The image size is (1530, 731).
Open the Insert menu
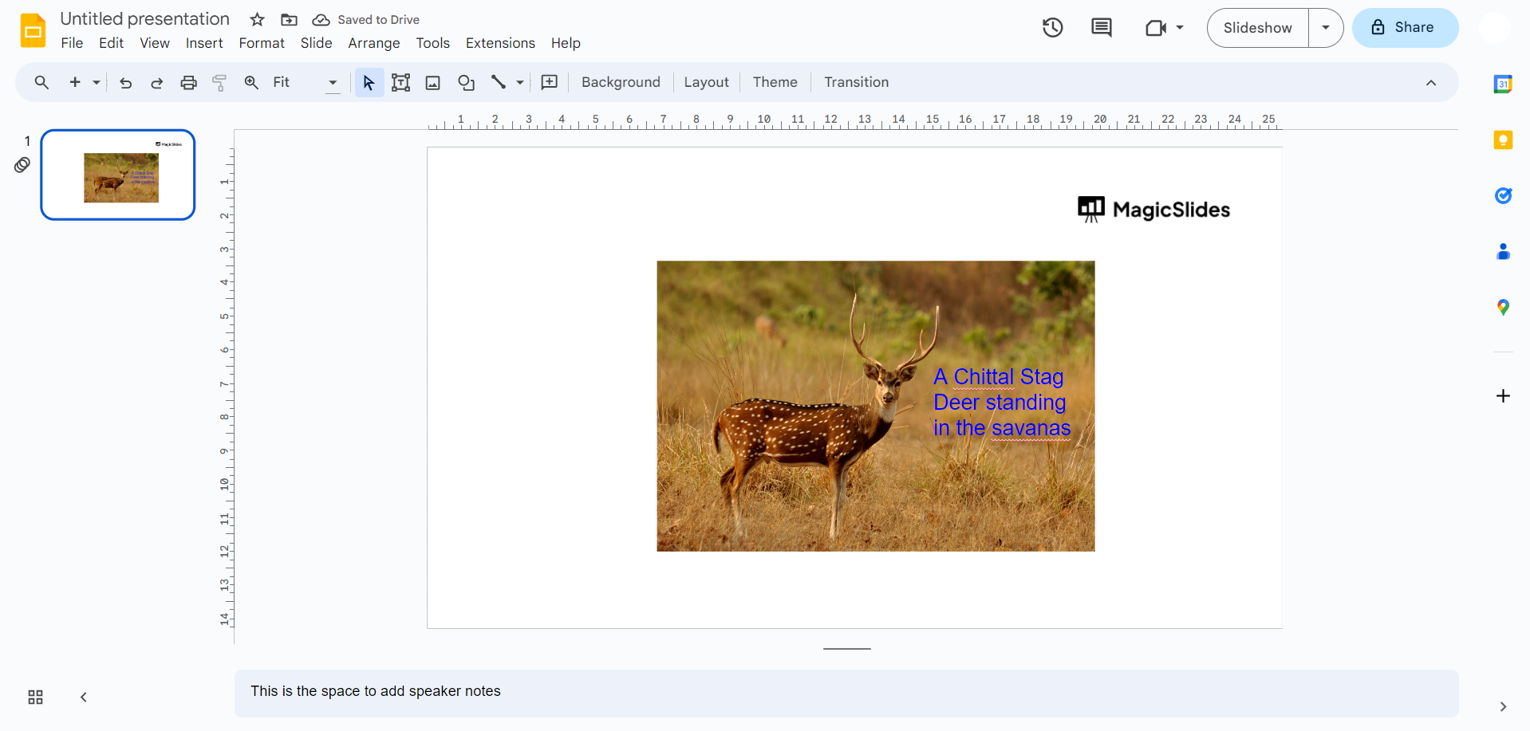click(204, 43)
